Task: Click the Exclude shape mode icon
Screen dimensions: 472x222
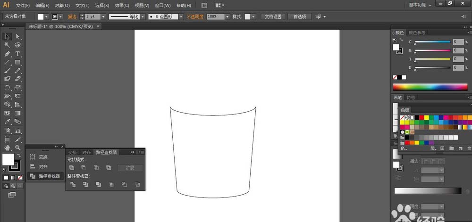Action: point(109,167)
